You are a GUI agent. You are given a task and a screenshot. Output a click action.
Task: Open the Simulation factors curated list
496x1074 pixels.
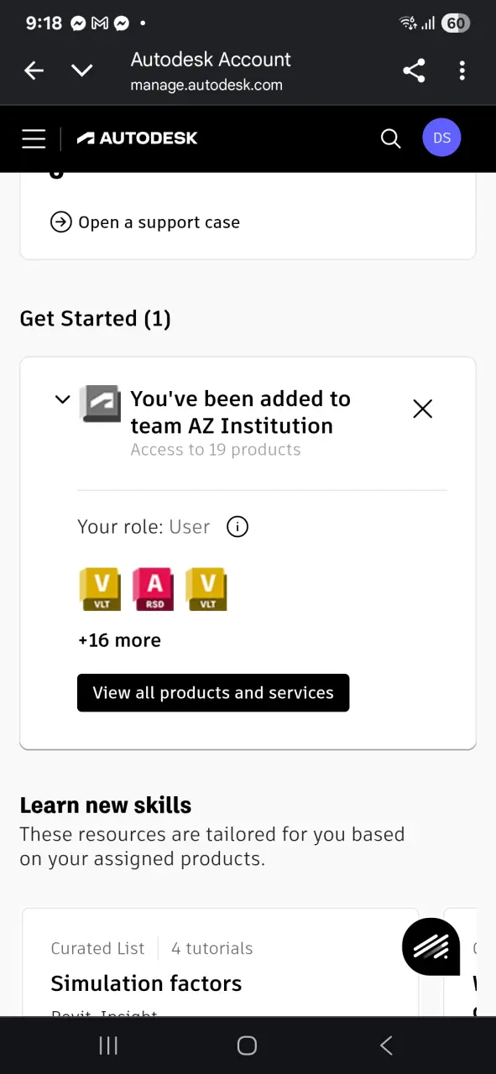pyautogui.click(x=146, y=983)
